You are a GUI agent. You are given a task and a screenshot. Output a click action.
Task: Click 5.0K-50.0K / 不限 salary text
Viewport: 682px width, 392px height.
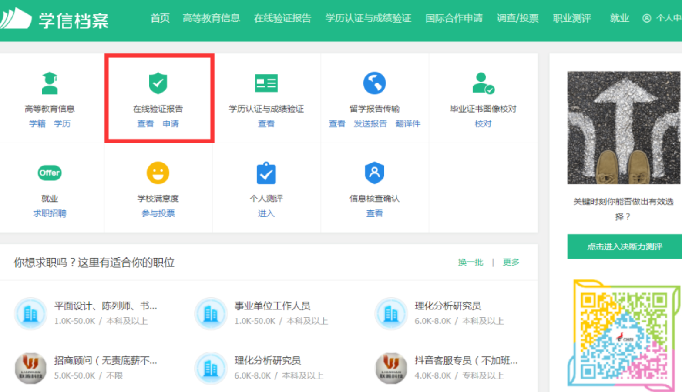click(x=88, y=376)
